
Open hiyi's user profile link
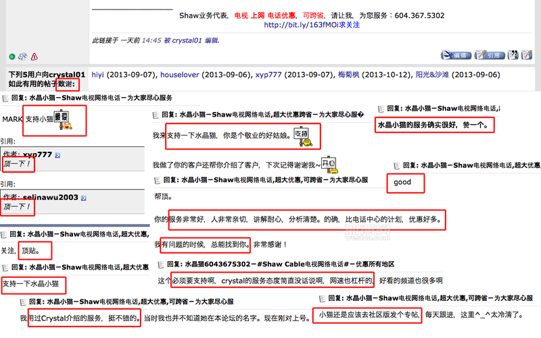99,74
